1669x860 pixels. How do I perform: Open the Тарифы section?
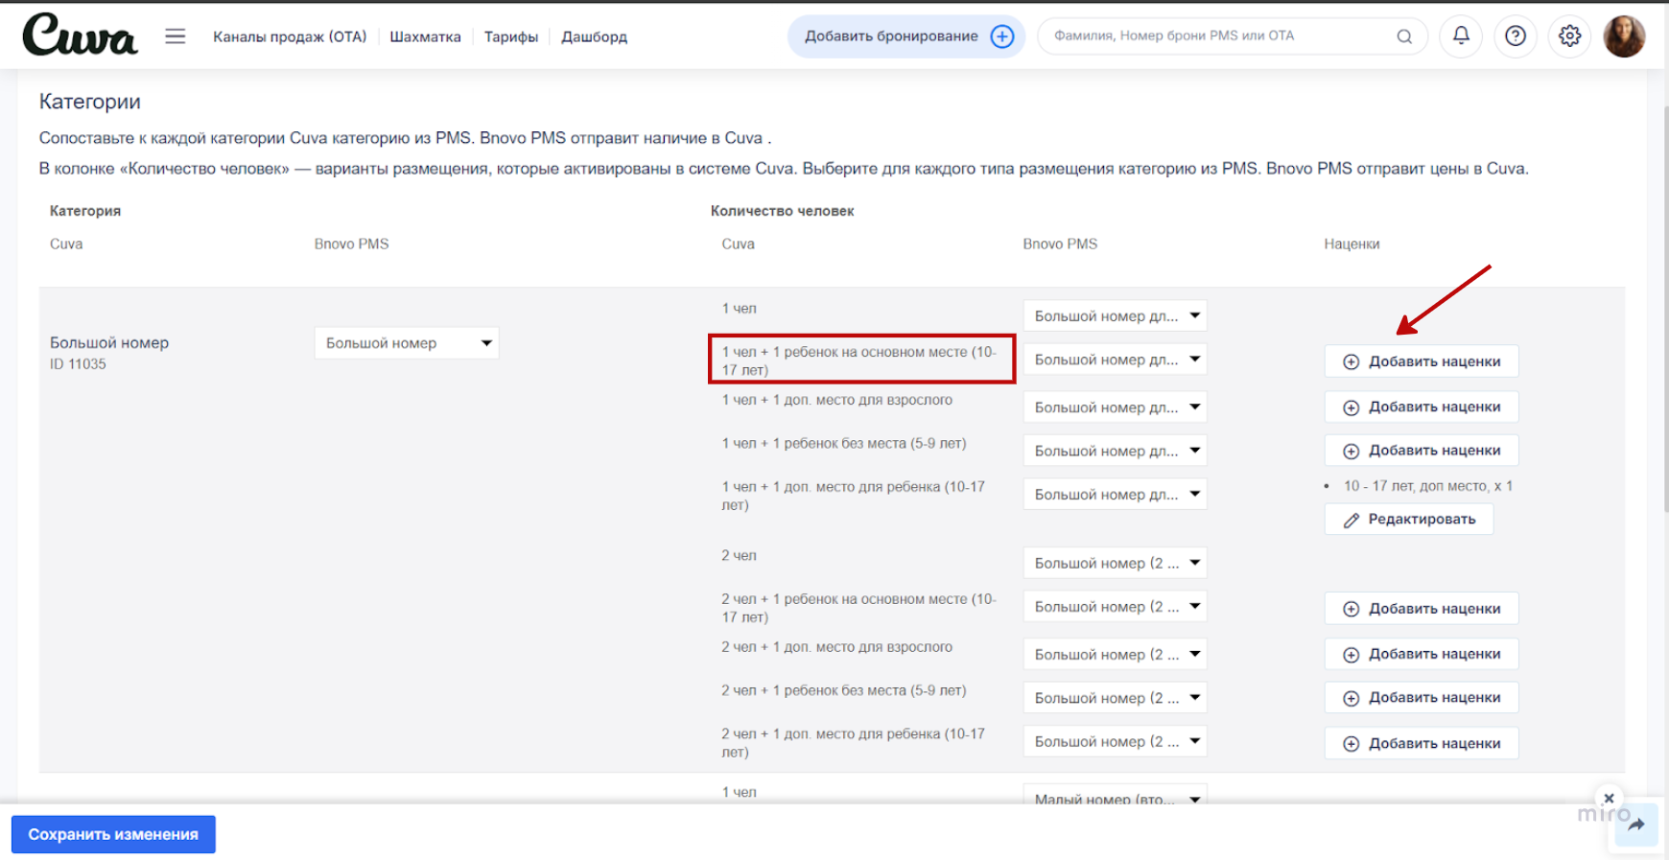coord(510,36)
